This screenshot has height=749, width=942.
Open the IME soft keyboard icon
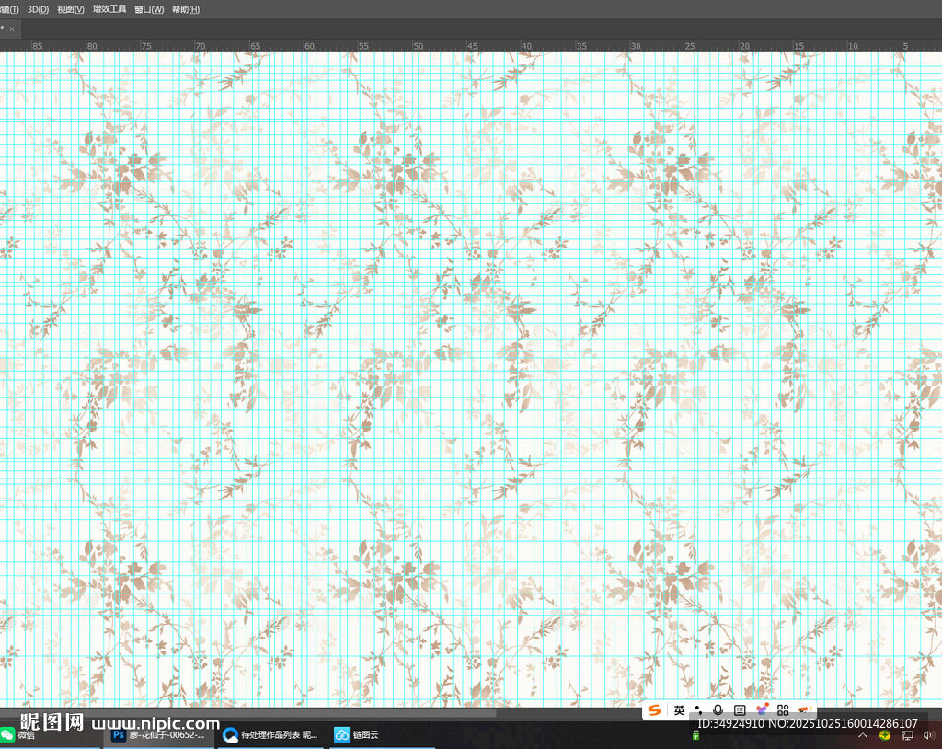[x=740, y=710]
